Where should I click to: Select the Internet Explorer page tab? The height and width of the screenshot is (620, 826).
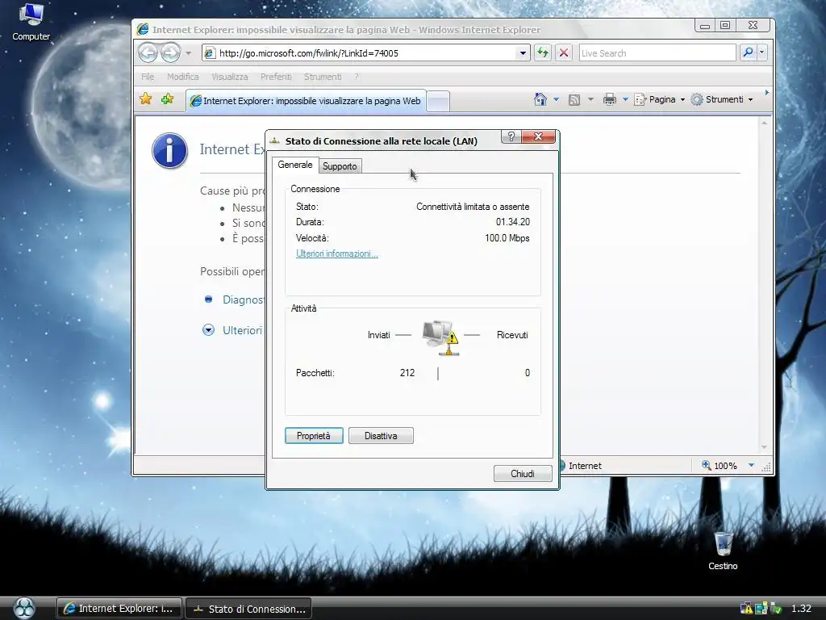pyautogui.click(x=306, y=101)
